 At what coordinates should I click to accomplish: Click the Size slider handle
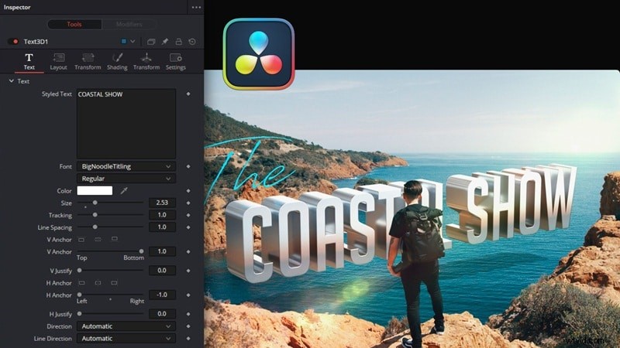(95, 203)
